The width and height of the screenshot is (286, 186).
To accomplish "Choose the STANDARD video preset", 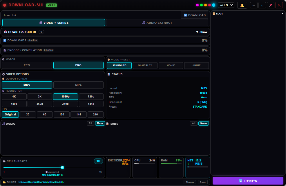I will click(x=119, y=65).
